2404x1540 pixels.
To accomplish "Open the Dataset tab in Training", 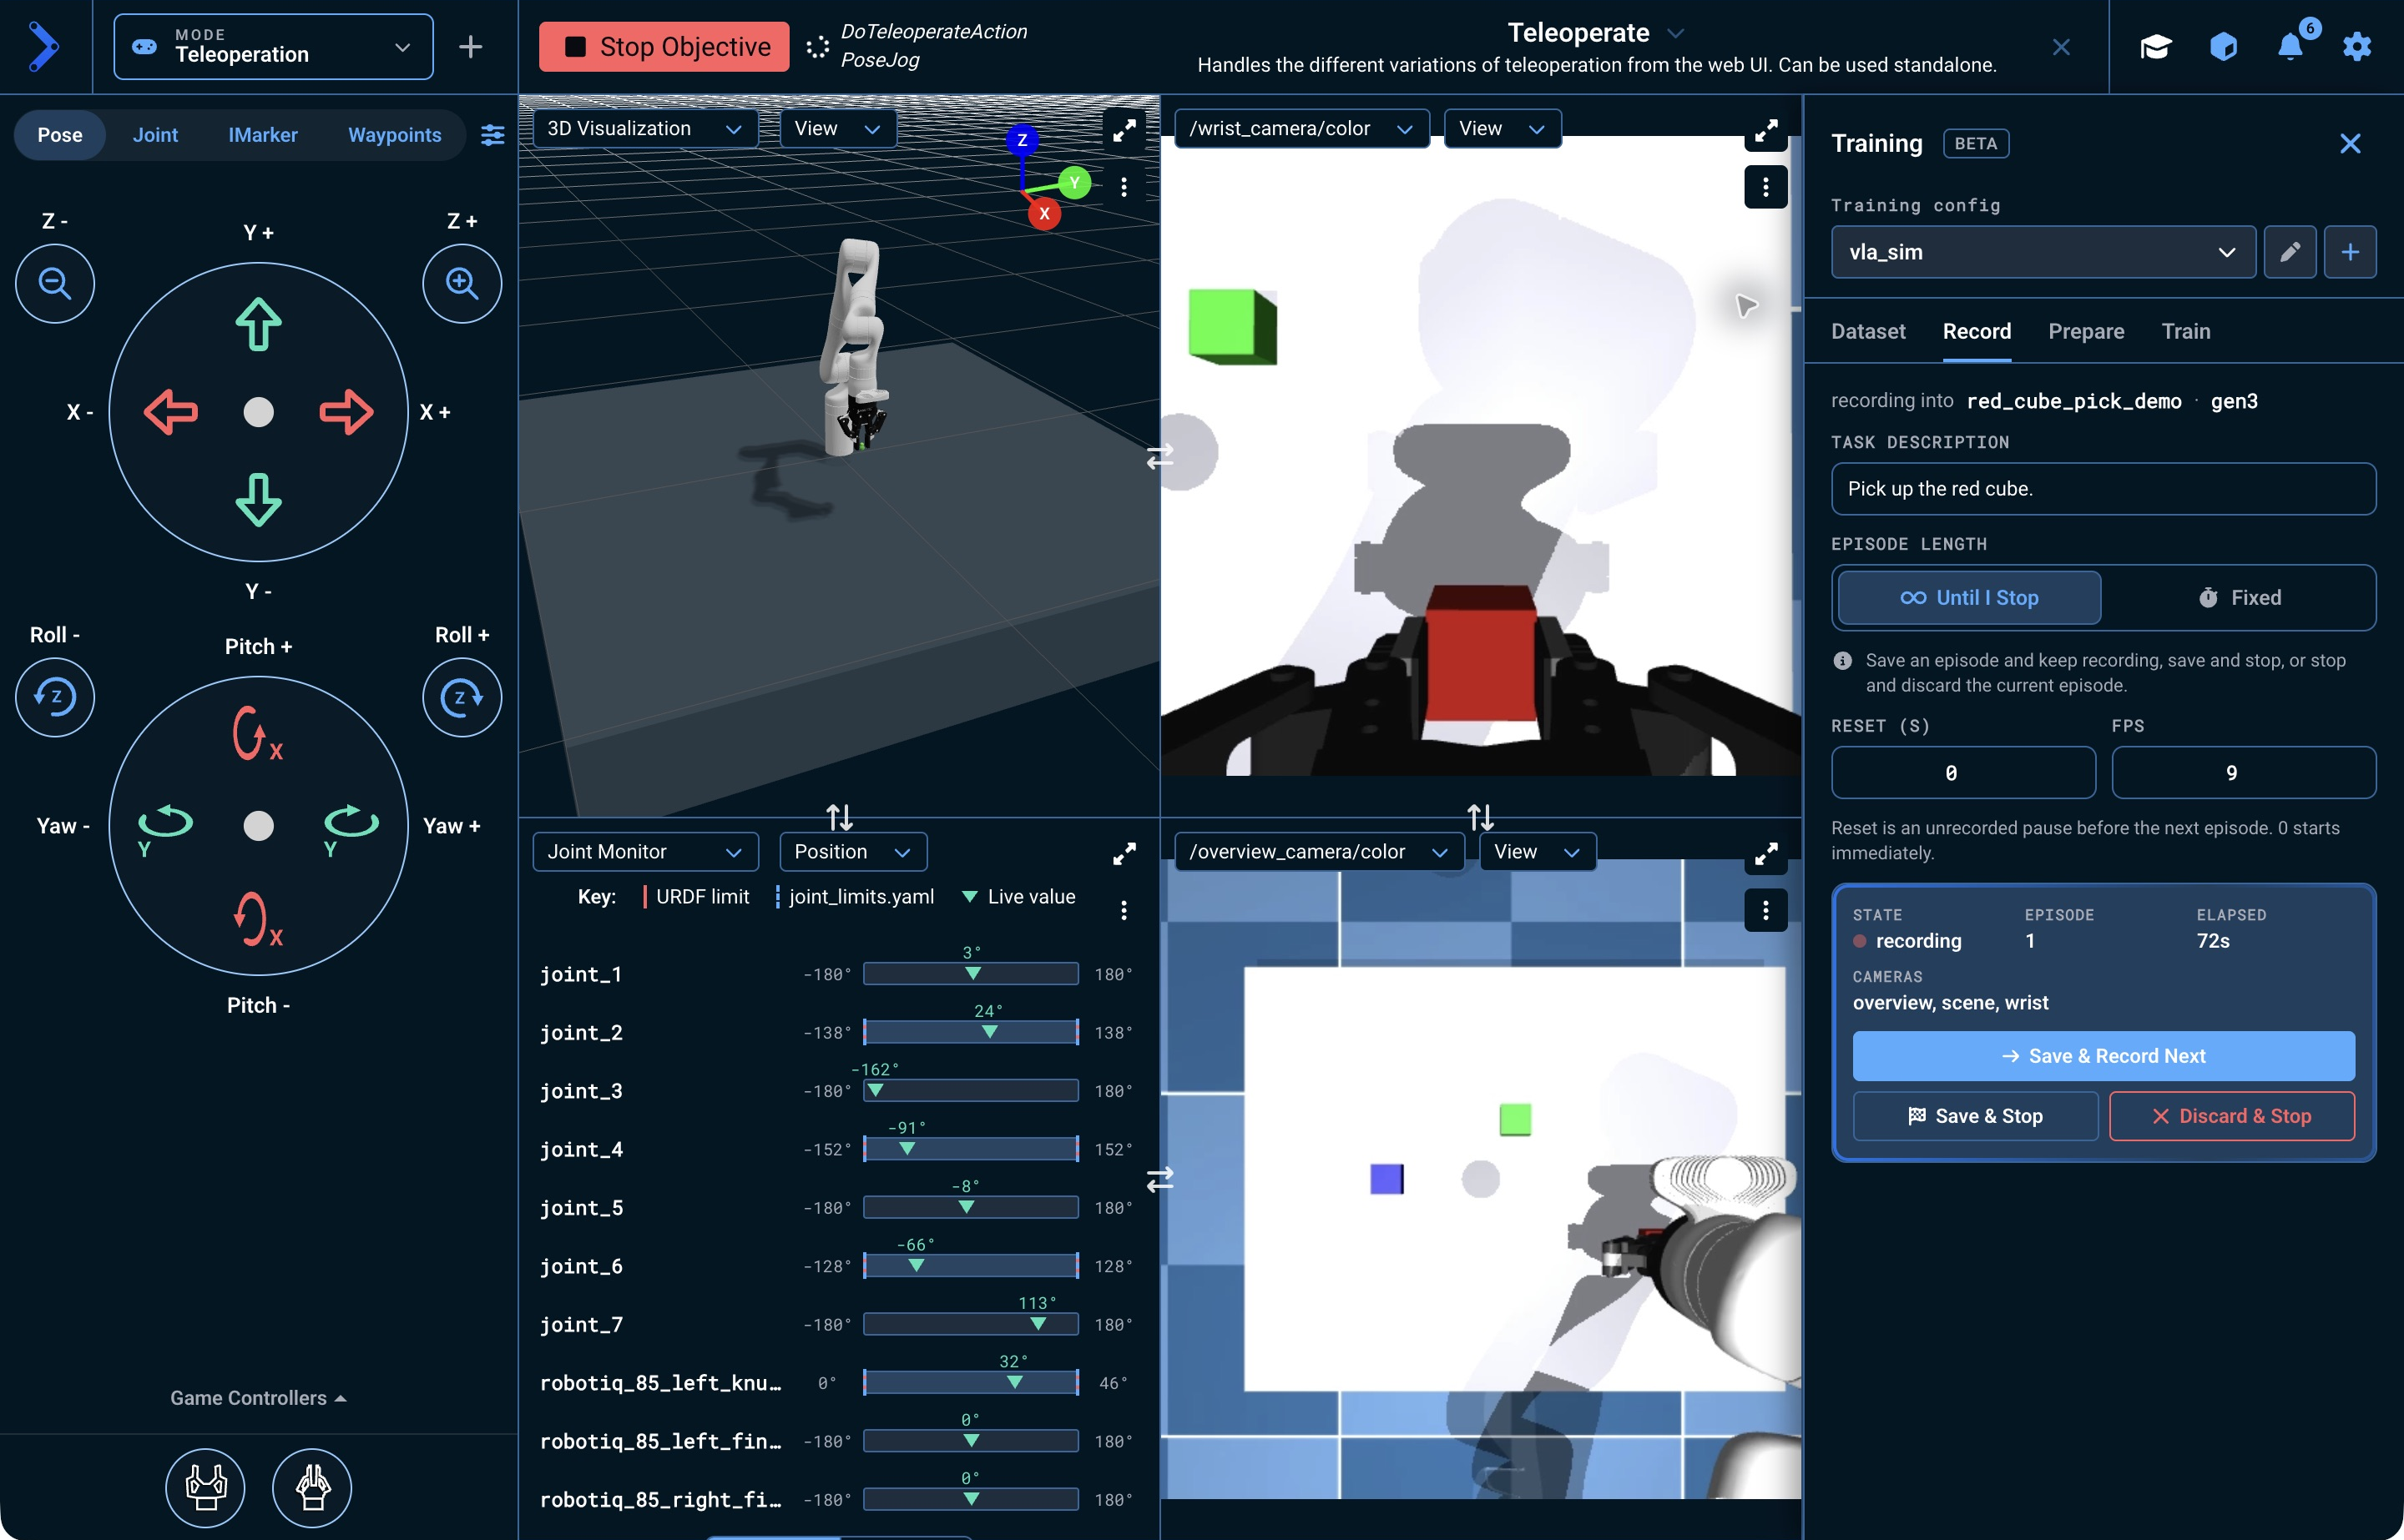I will 1868,331.
